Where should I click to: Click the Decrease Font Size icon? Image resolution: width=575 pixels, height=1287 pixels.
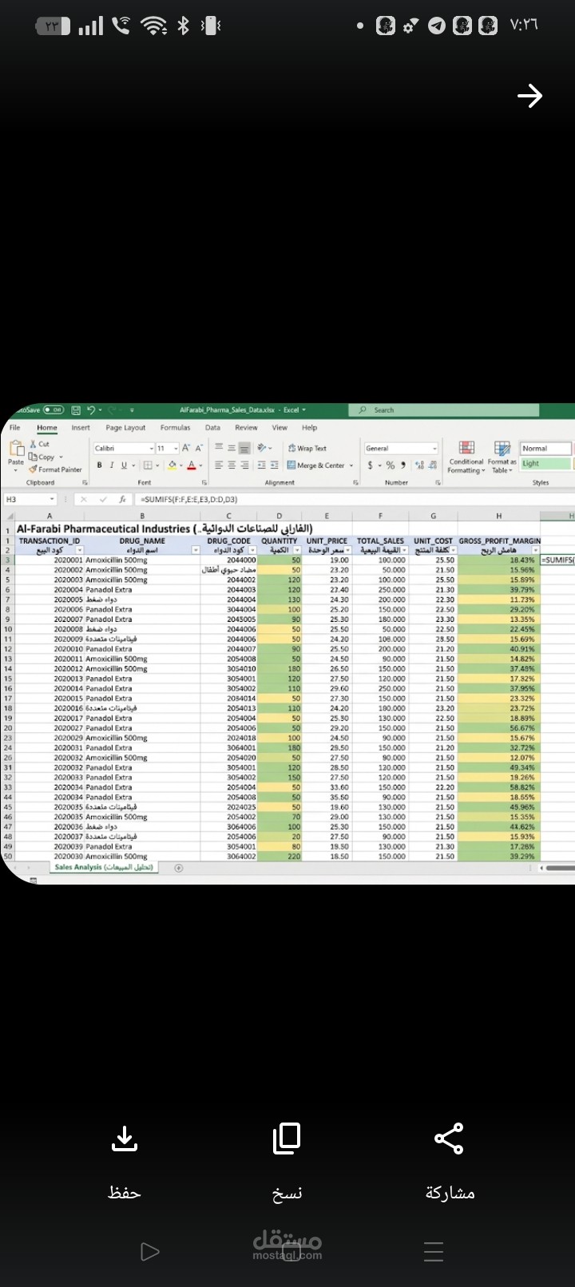click(199, 448)
